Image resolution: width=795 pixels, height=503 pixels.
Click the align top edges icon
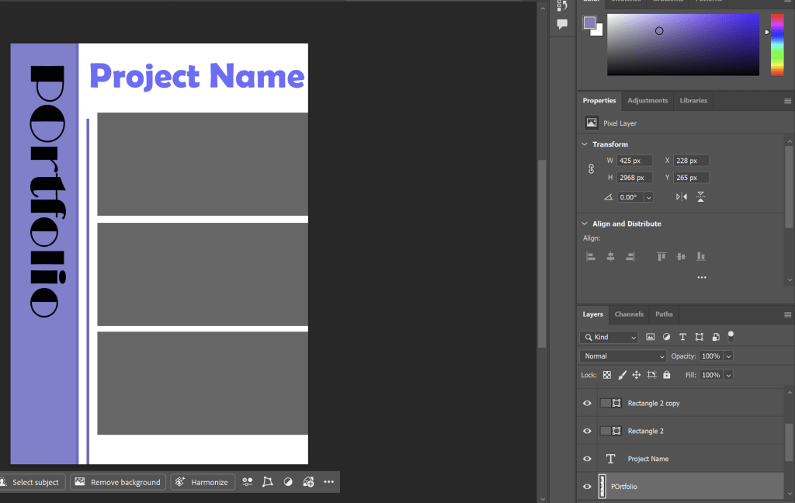click(661, 256)
